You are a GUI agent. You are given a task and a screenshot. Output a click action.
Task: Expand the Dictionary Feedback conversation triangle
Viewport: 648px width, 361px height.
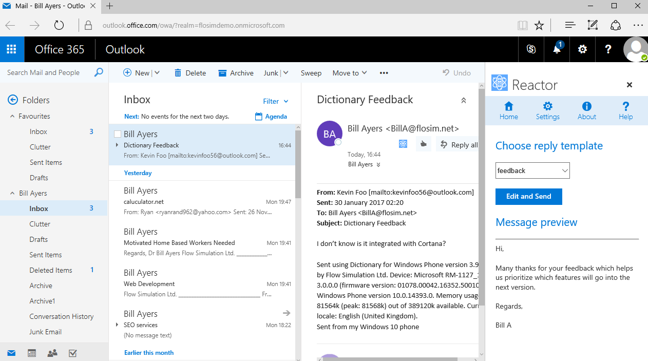(117, 145)
